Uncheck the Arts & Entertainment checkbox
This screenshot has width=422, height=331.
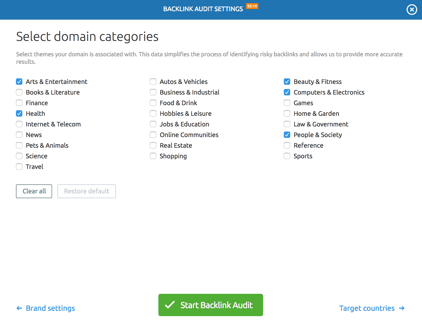[19, 82]
